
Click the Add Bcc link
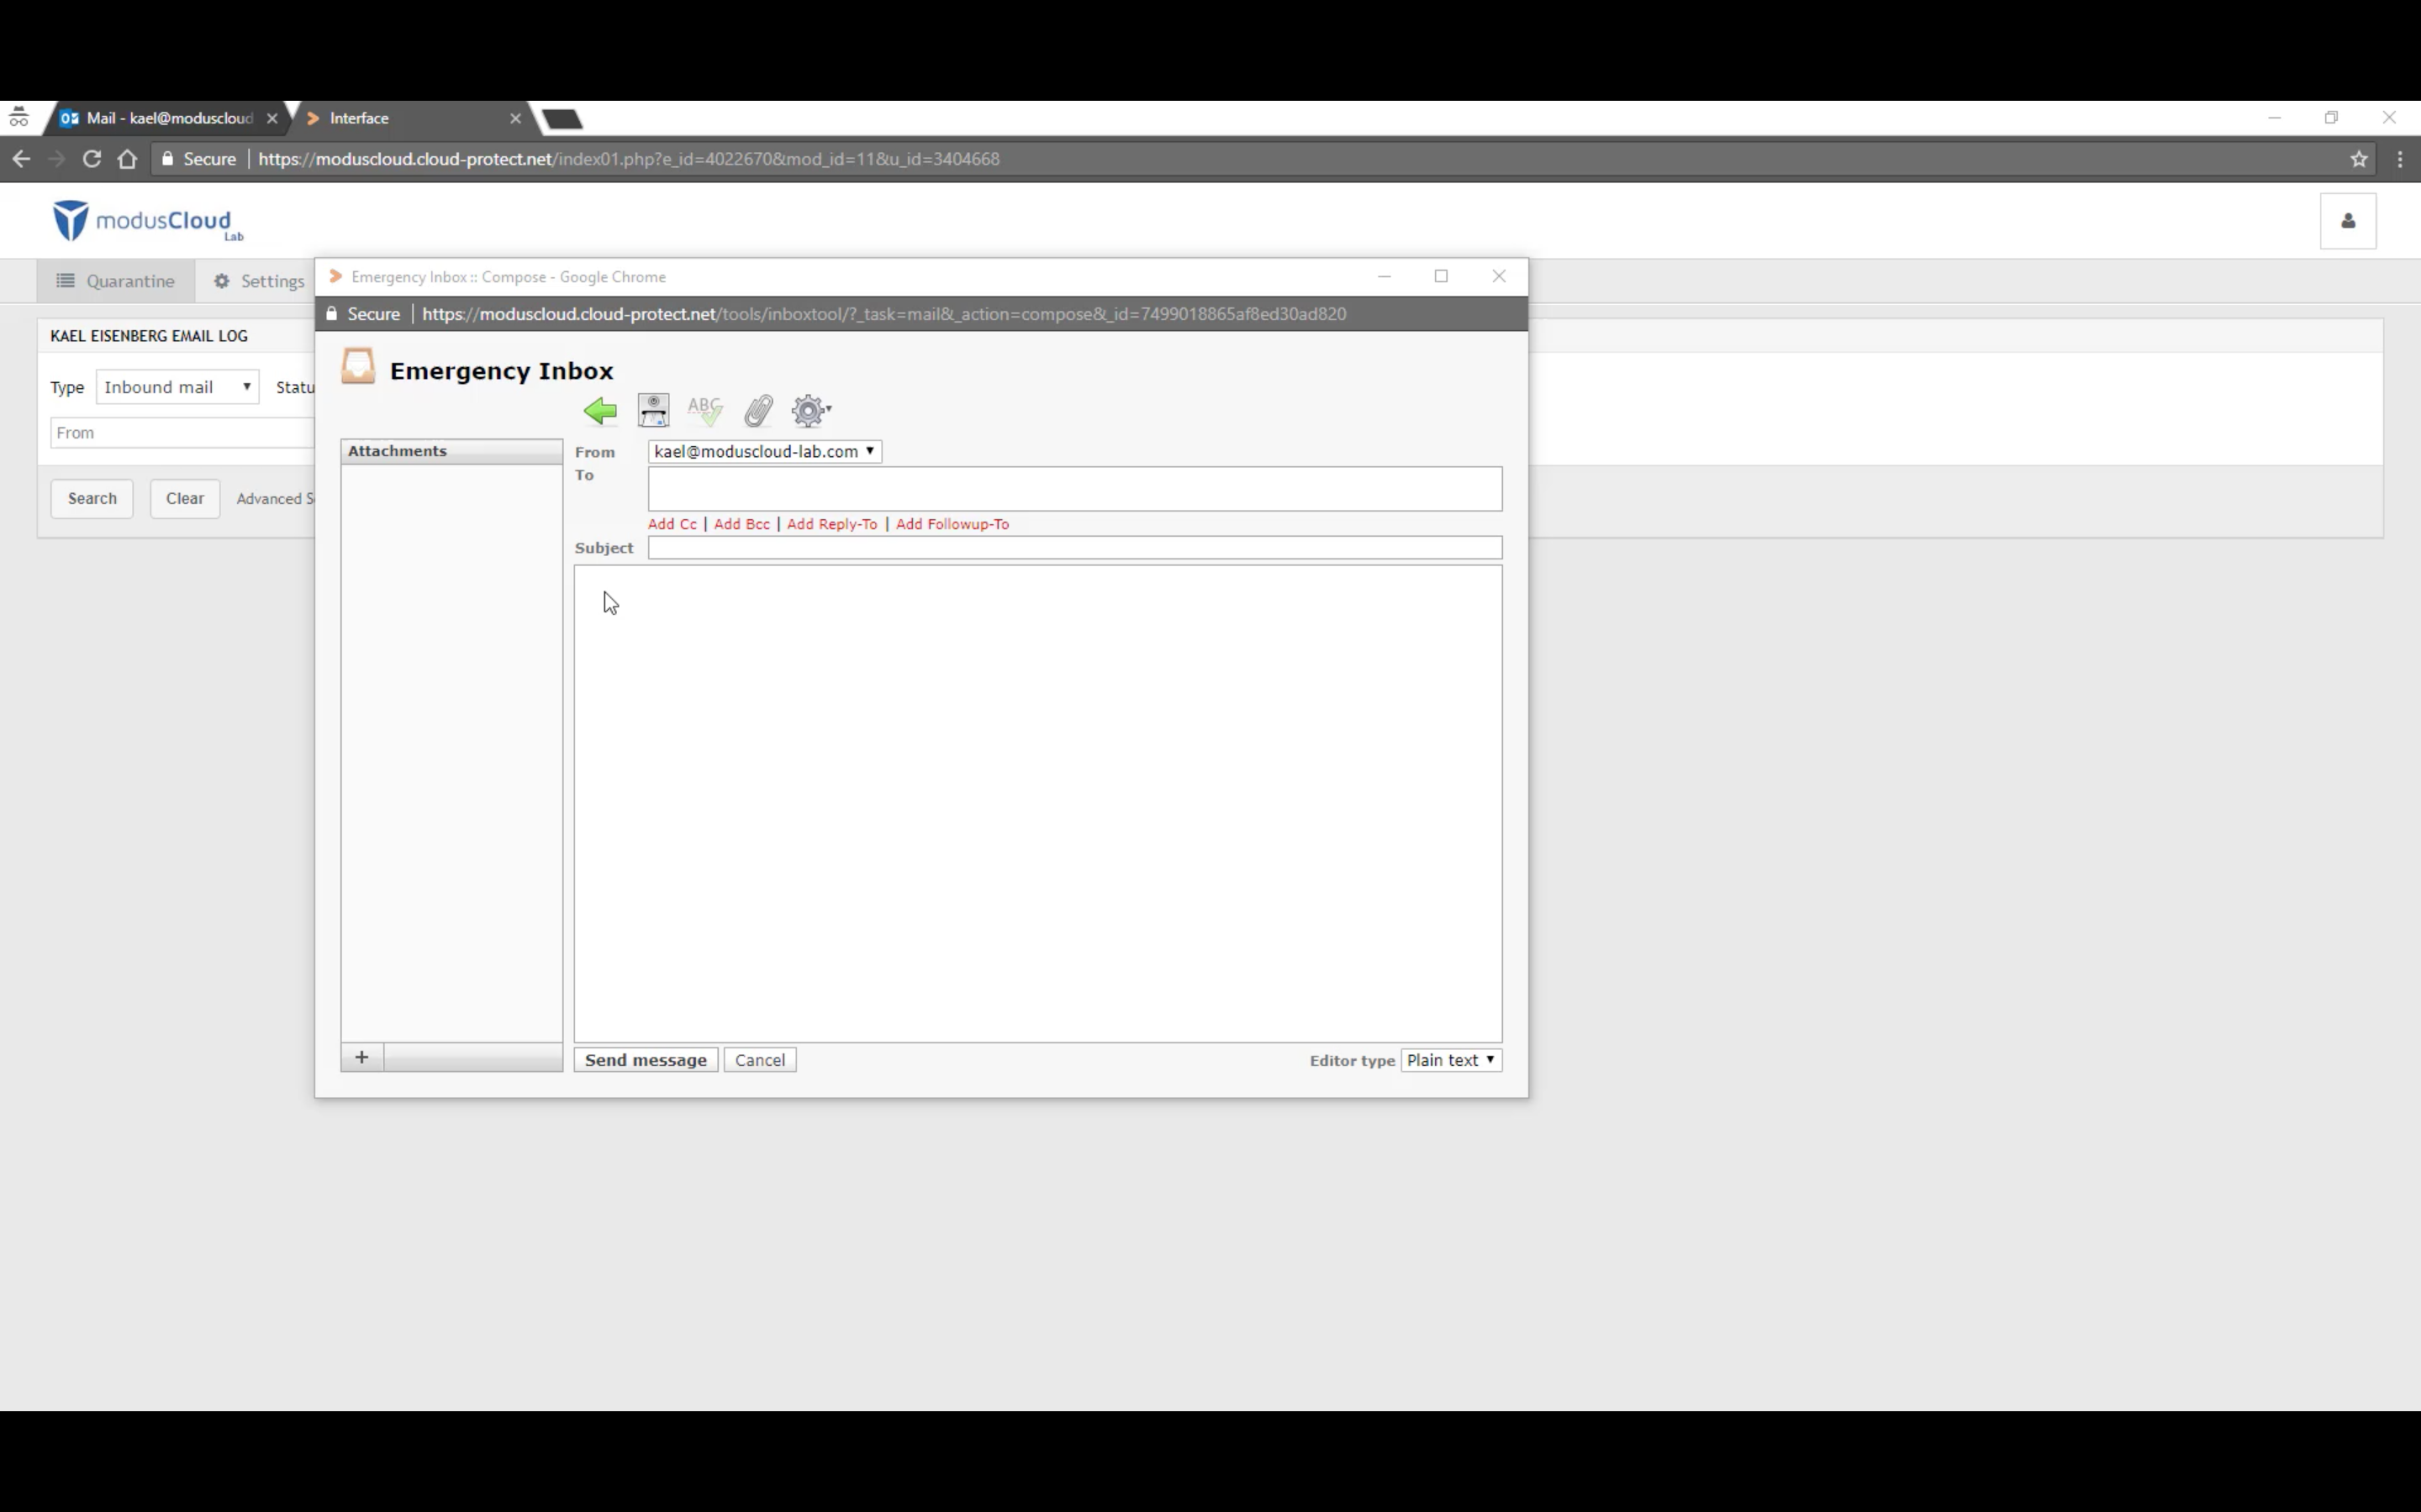[x=741, y=522]
